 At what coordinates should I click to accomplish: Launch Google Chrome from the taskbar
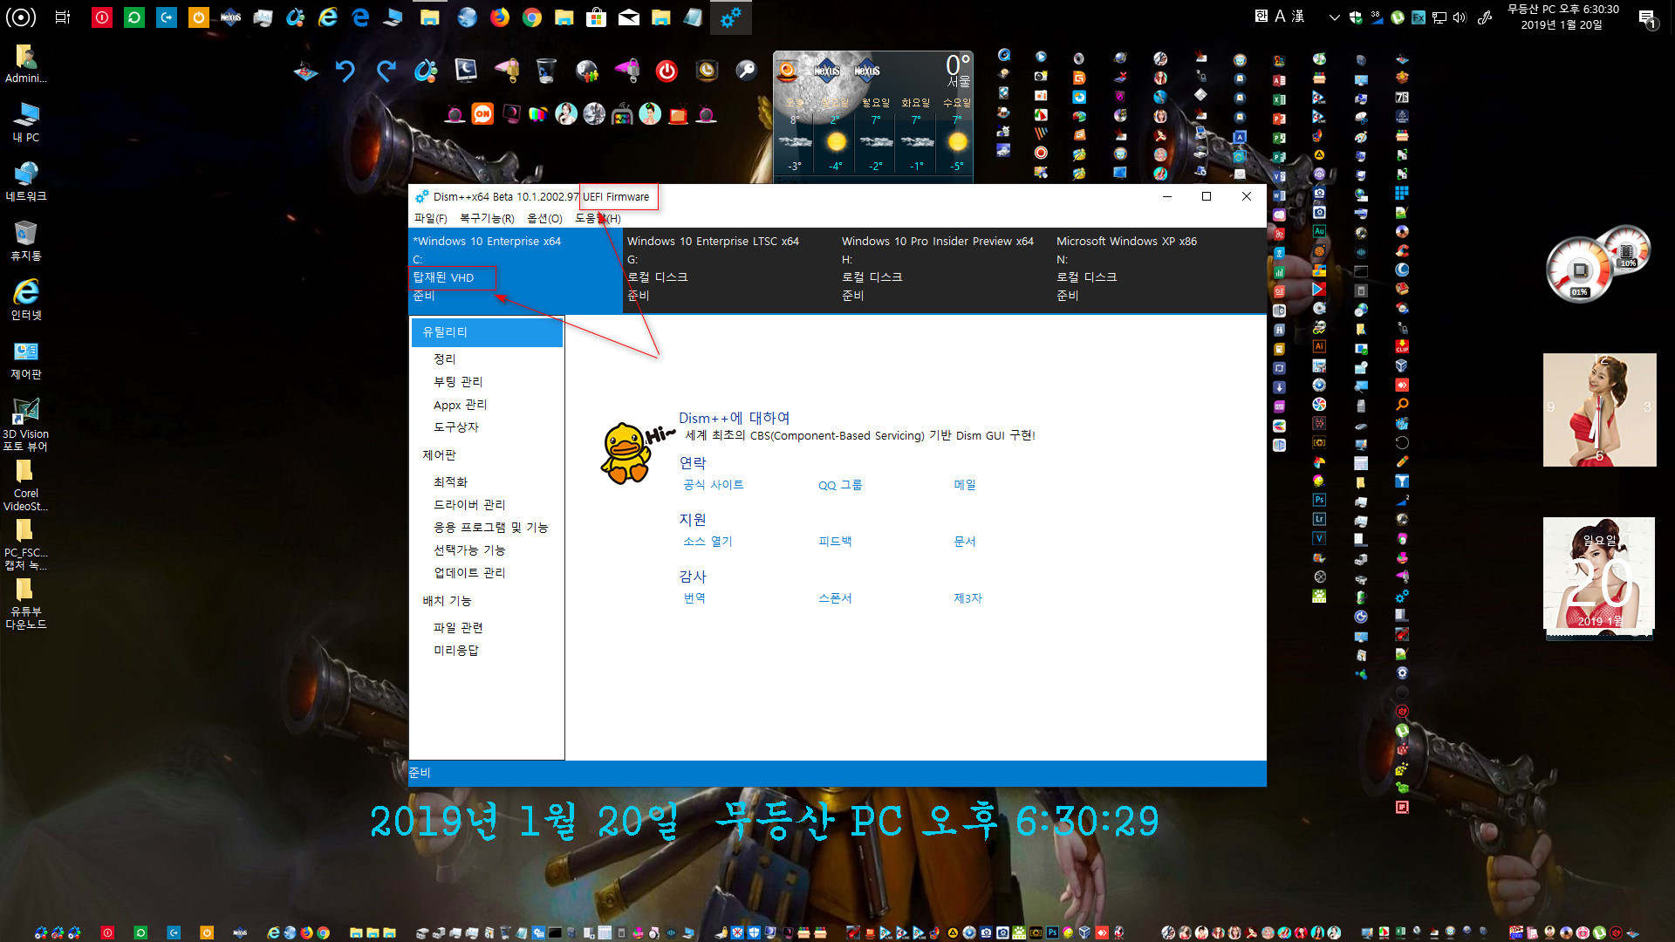(x=532, y=17)
